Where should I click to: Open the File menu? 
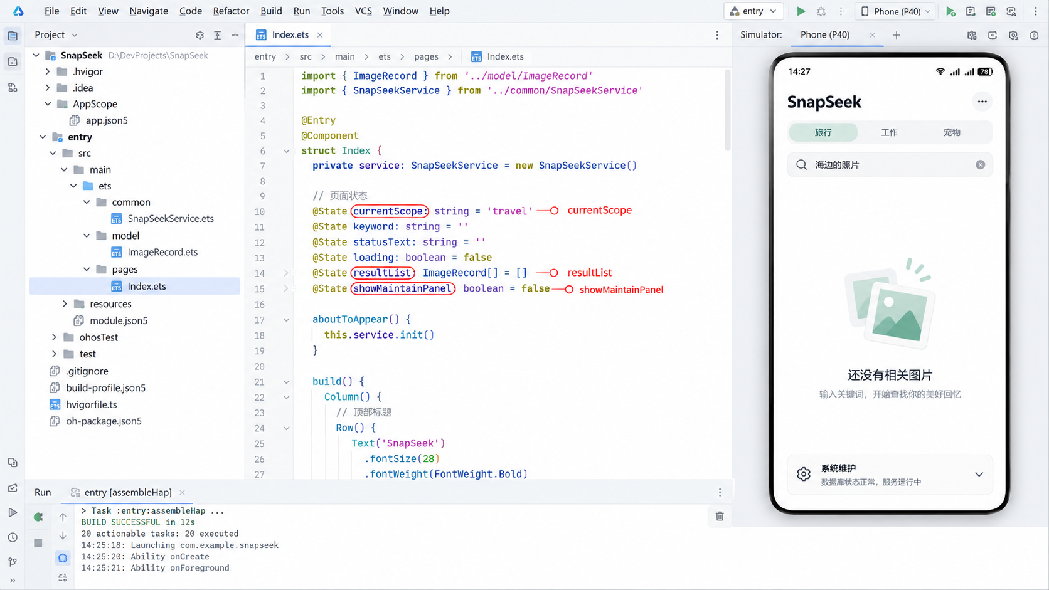pyautogui.click(x=52, y=11)
